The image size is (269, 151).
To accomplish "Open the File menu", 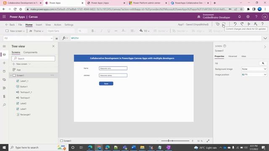I will (x=20, y=25).
